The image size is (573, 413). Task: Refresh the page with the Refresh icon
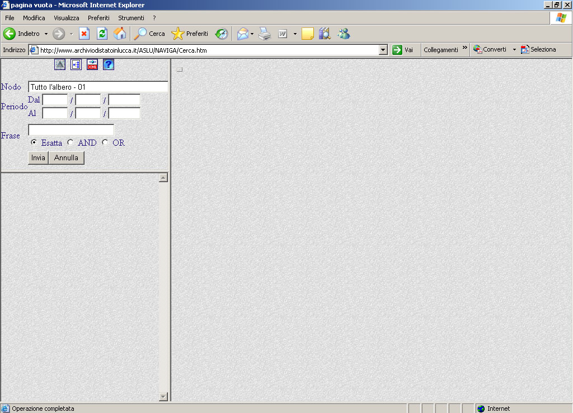(x=102, y=34)
